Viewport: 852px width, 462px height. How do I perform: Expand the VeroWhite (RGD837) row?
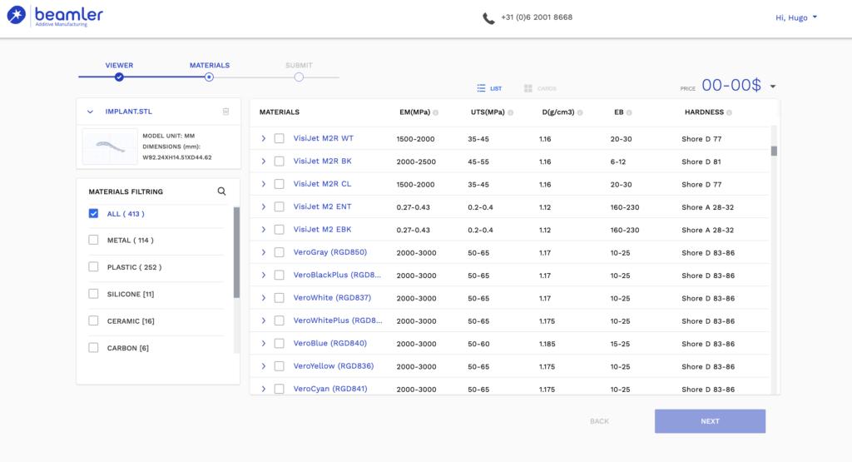[264, 298]
